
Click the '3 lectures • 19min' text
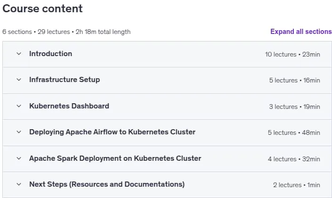pos(294,107)
